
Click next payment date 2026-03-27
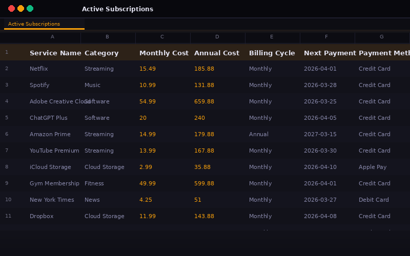point(327,200)
